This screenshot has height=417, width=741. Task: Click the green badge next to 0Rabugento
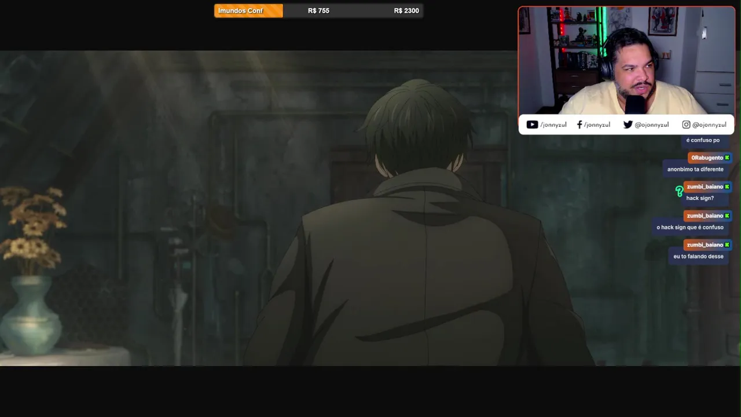pyautogui.click(x=727, y=158)
